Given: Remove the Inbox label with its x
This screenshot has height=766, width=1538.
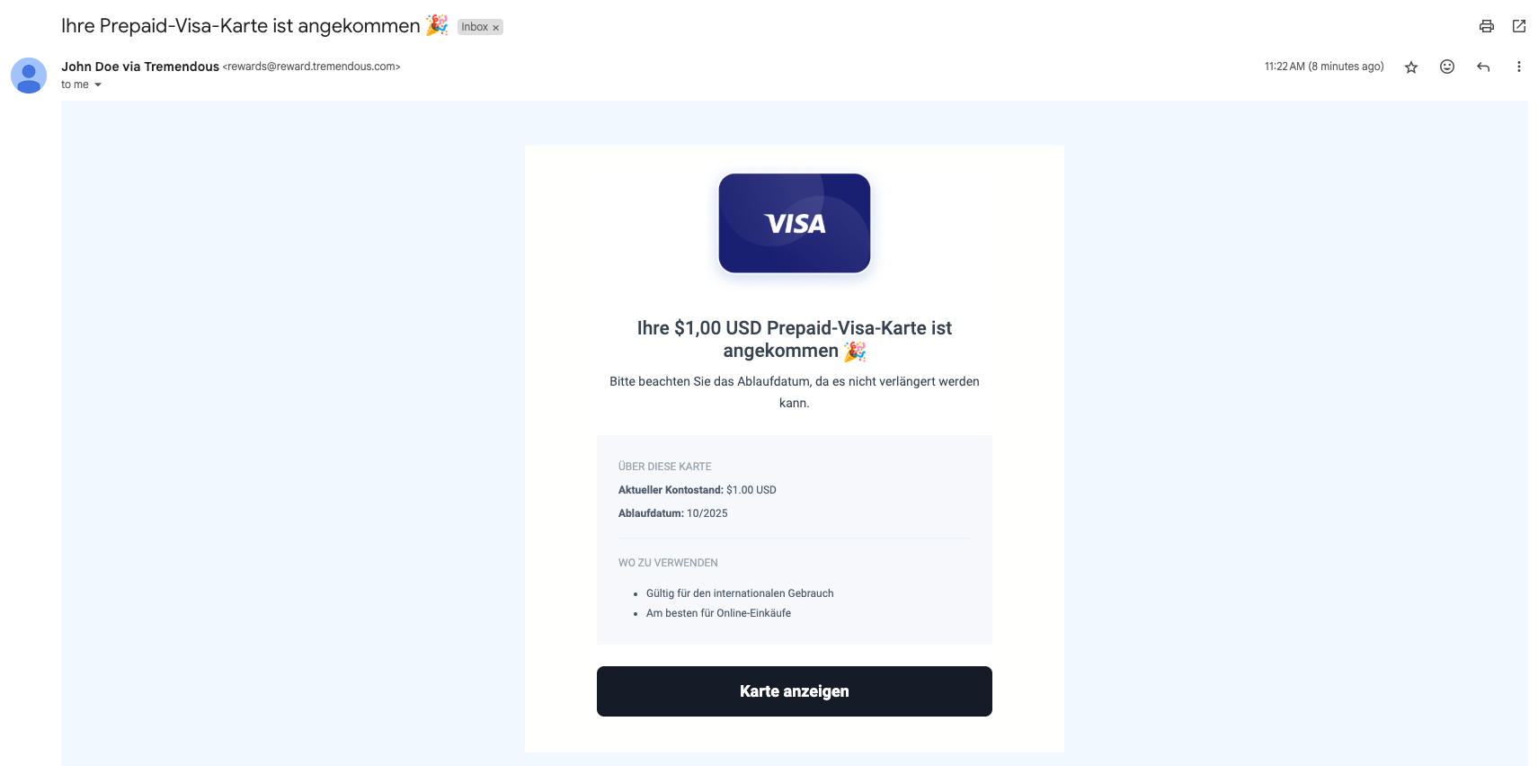Looking at the screenshot, I should click(x=495, y=28).
